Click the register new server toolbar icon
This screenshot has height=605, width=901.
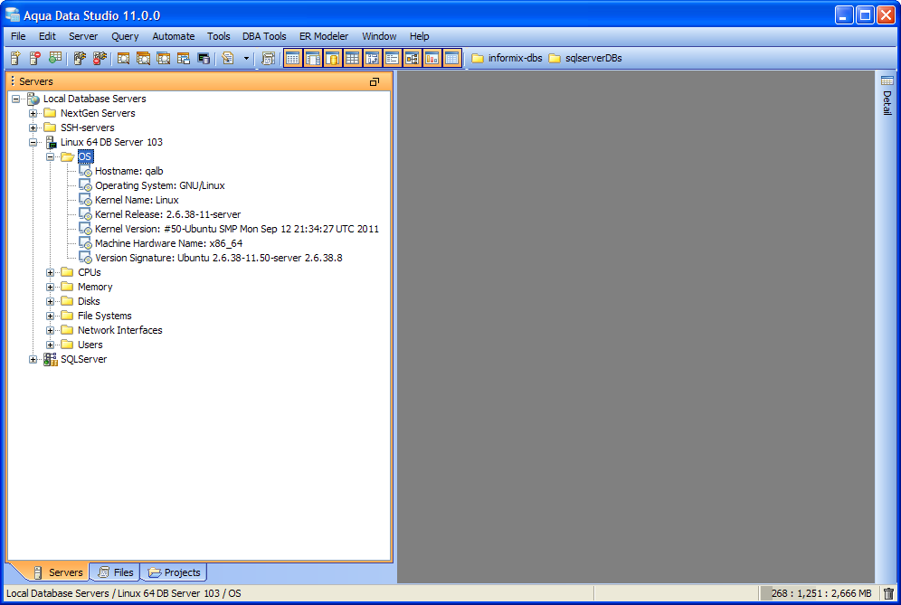[15, 58]
